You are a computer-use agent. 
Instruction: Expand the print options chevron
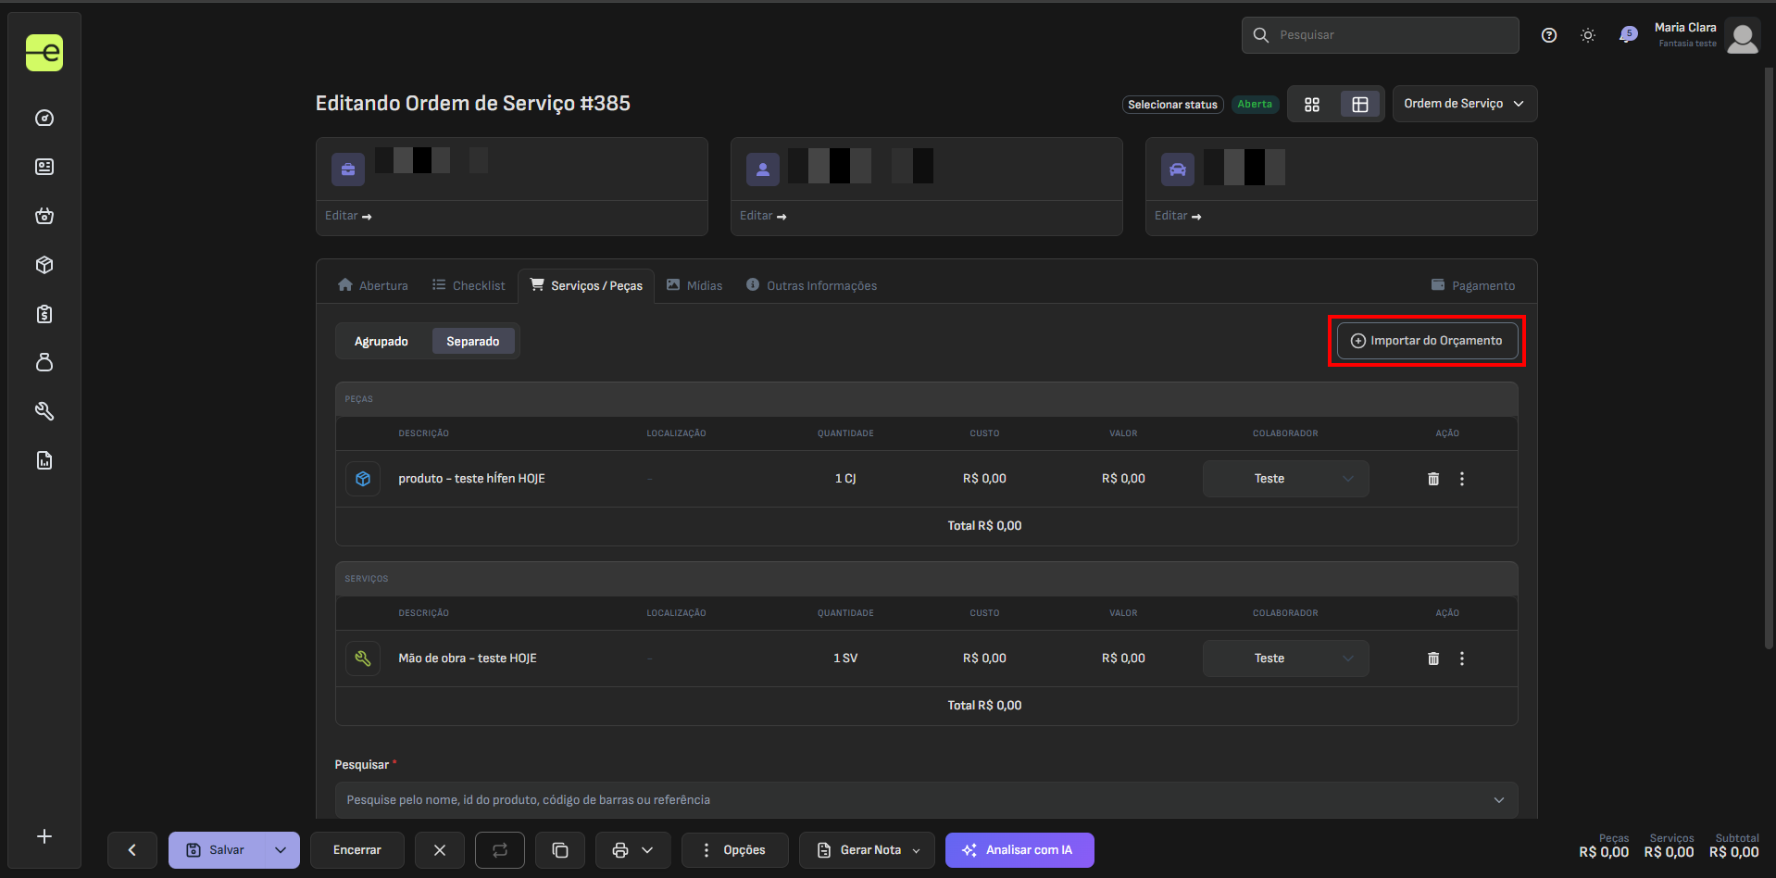pyautogui.click(x=648, y=850)
